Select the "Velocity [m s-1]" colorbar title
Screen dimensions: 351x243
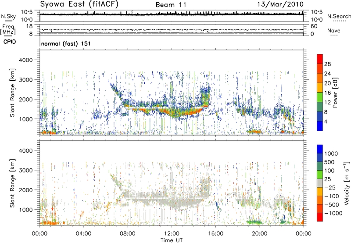point(347,183)
